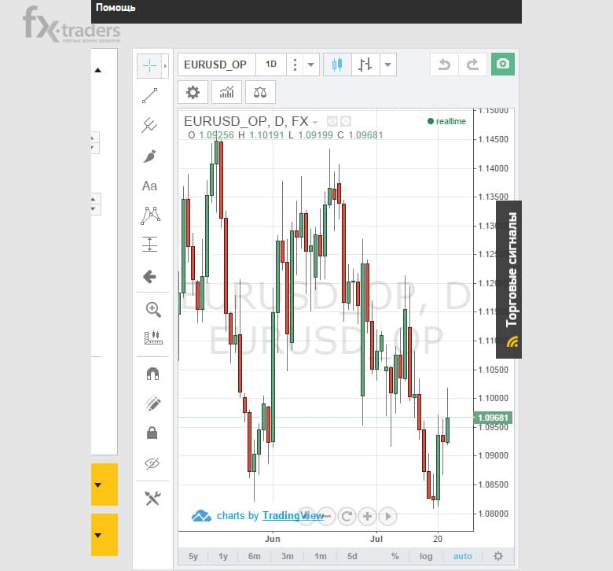Select the Aa text annotation tool
The image size is (613, 571).
[x=150, y=186]
